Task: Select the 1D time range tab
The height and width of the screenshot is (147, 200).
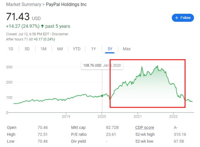Action: [x=11, y=49]
